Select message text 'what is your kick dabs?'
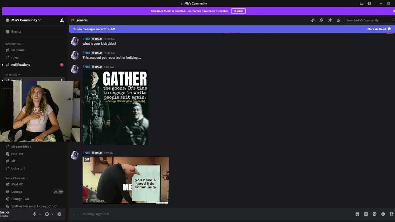 click(x=99, y=44)
